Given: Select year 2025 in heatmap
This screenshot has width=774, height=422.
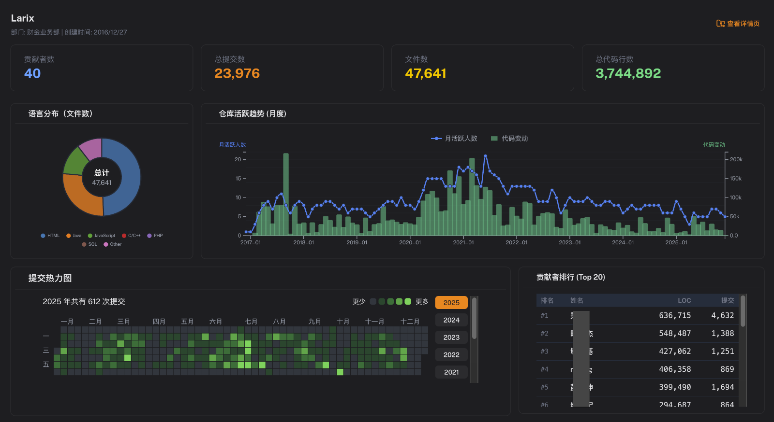Looking at the screenshot, I should click(451, 303).
